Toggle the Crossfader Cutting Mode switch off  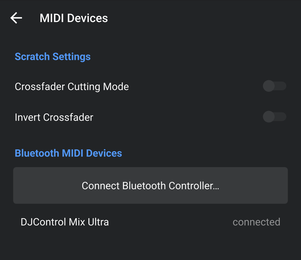tap(275, 86)
